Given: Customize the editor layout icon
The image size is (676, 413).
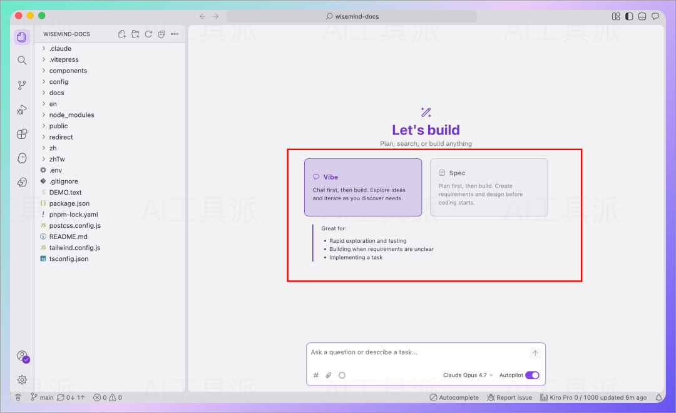Looking at the screenshot, I should tap(616, 16).
